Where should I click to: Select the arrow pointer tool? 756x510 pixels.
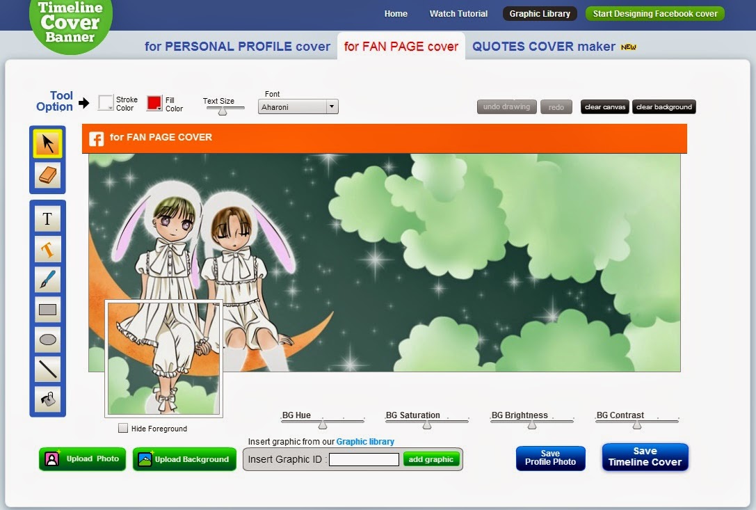click(47, 144)
